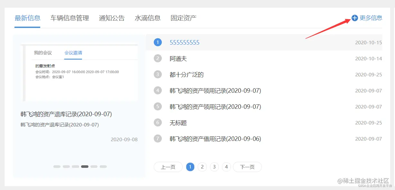The image size is (395, 190).
Task: Click the date in the 都十分广泛的 row
Action: click(x=369, y=74)
